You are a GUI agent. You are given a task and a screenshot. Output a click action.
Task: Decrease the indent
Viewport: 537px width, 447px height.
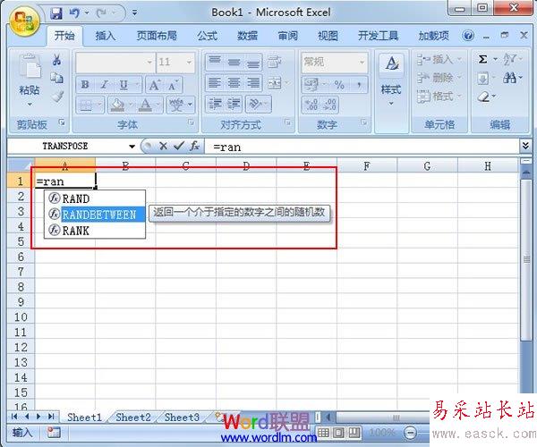click(x=215, y=104)
